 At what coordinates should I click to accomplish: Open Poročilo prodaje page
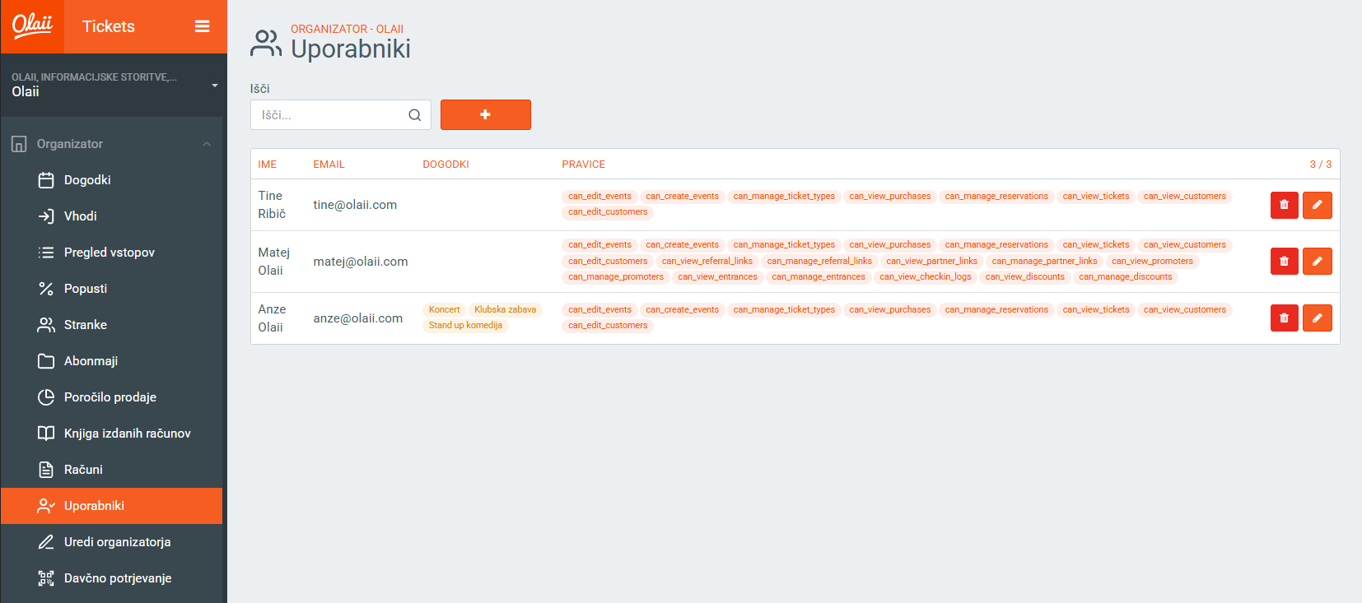coord(110,397)
